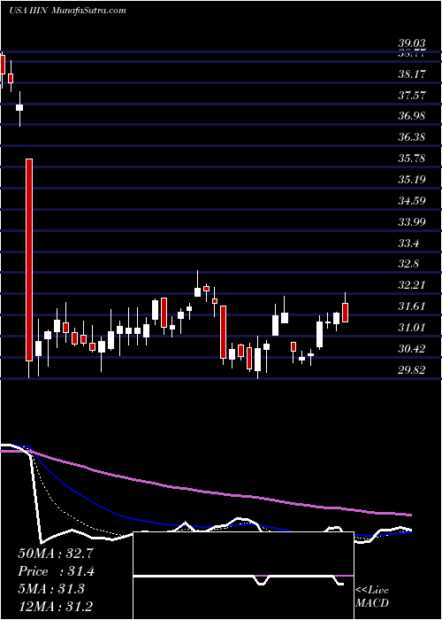Select the 37.57 price label

point(413,96)
